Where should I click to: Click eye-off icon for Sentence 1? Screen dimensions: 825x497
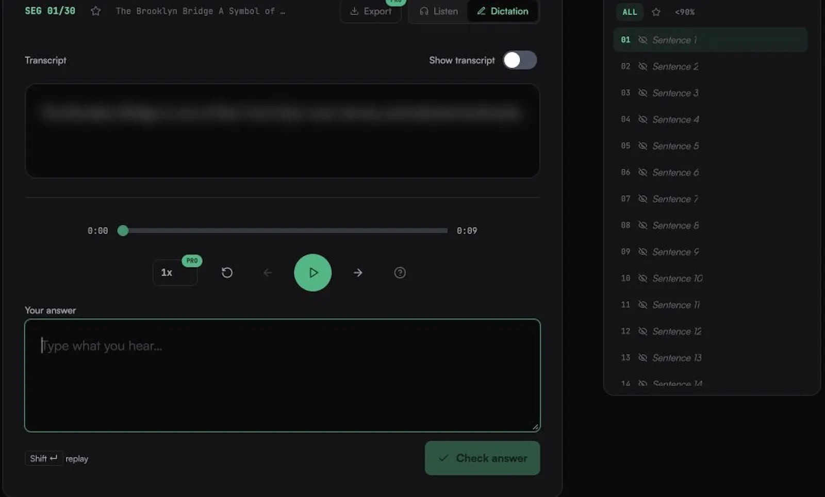(x=642, y=40)
